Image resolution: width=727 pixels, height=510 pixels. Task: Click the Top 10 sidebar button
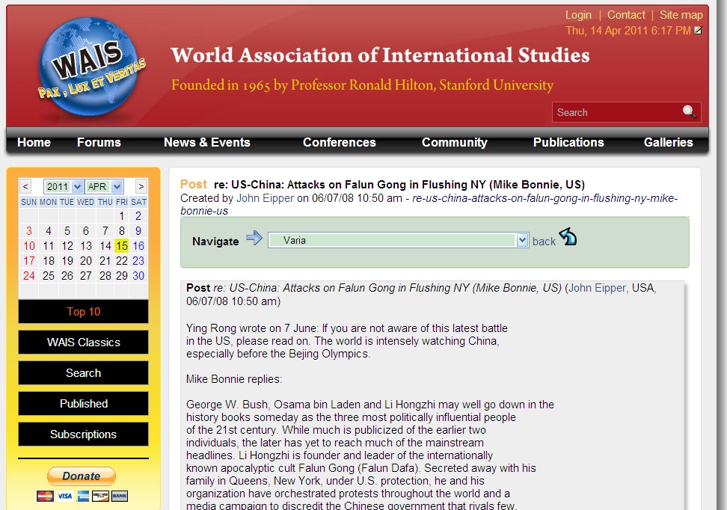click(83, 312)
